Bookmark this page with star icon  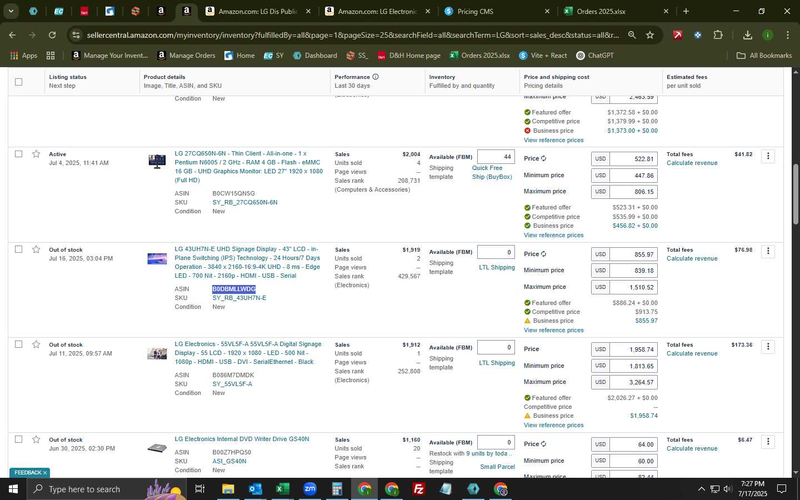[650, 35]
